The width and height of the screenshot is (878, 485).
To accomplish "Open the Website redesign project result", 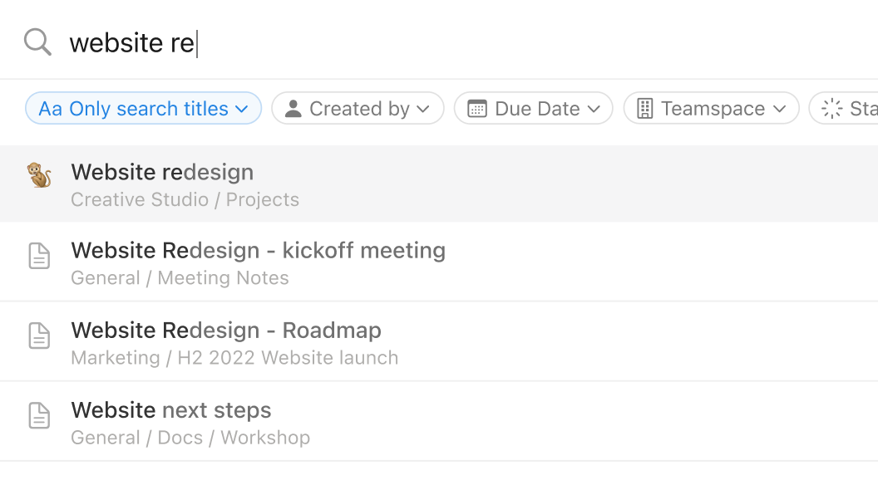I will click(x=162, y=173).
